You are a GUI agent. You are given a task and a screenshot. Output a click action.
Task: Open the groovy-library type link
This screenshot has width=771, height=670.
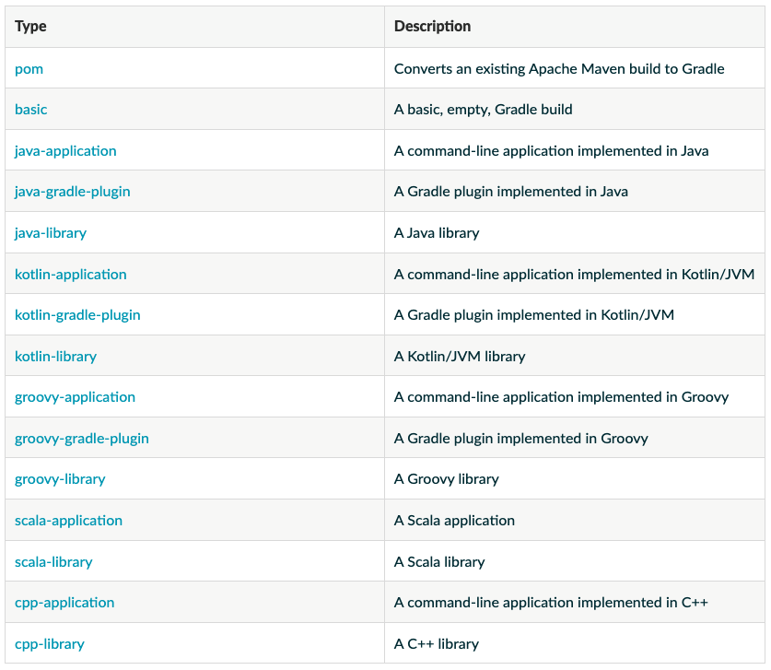coord(59,478)
